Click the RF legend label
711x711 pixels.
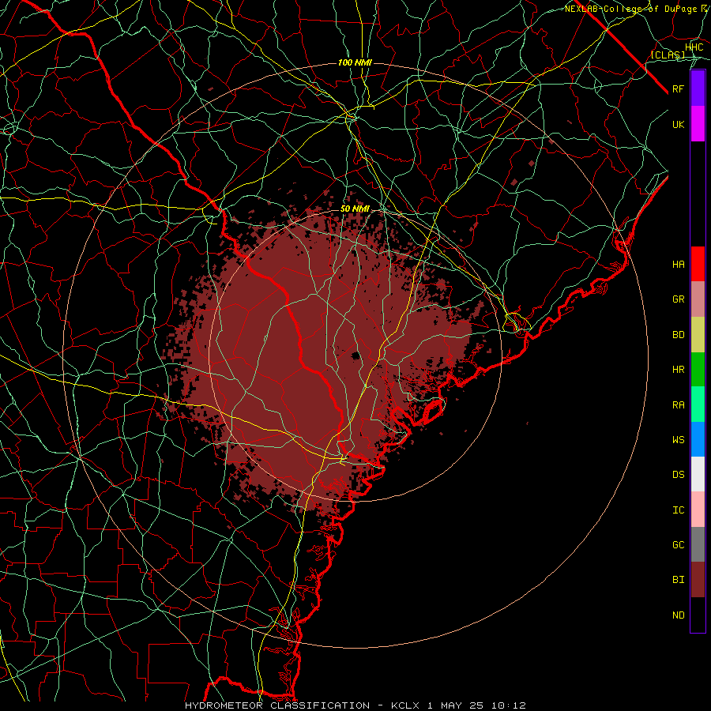pyautogui.click(x=679, y=88)
